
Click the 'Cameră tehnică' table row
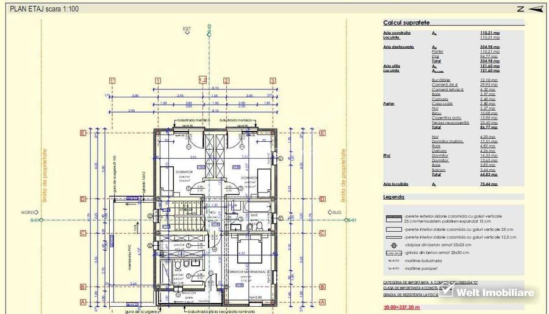point(464,89)
